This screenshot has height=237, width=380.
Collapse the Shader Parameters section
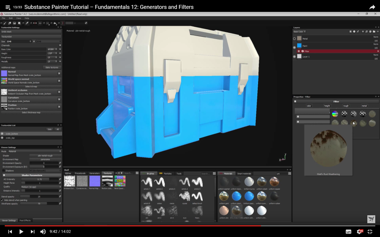pyautogui.click(x=32, y=175)
